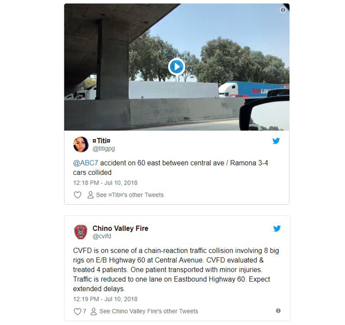This screenshot has height=325, width=345.
Task: Like the Chino Valley Fire tweet
Action: click(77, 311)
